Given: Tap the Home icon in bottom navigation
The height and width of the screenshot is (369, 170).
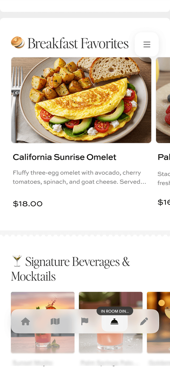Looking at the screenshot, I should 25,322.
